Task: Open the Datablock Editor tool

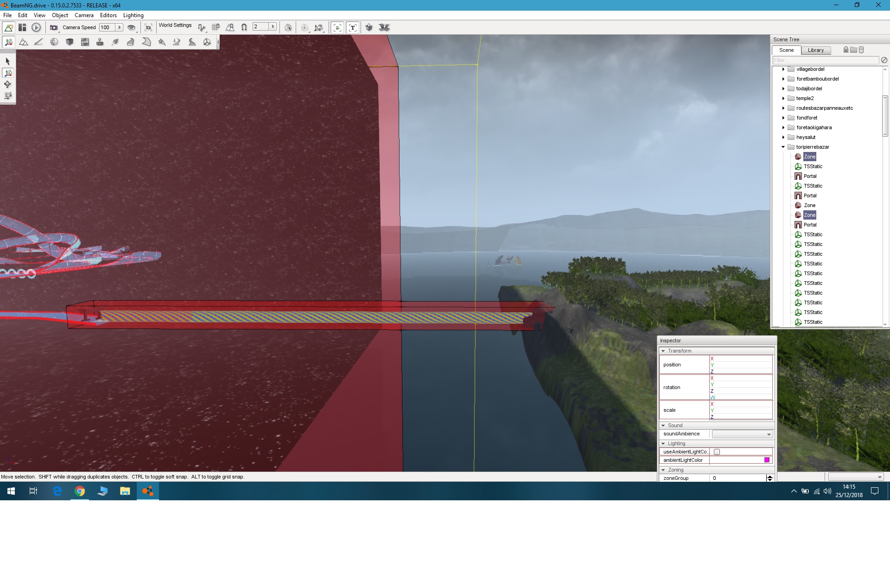Action: click(x=85, y=42)
